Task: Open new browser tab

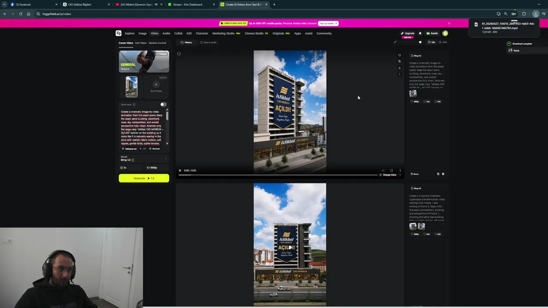Action: point(274,4)
